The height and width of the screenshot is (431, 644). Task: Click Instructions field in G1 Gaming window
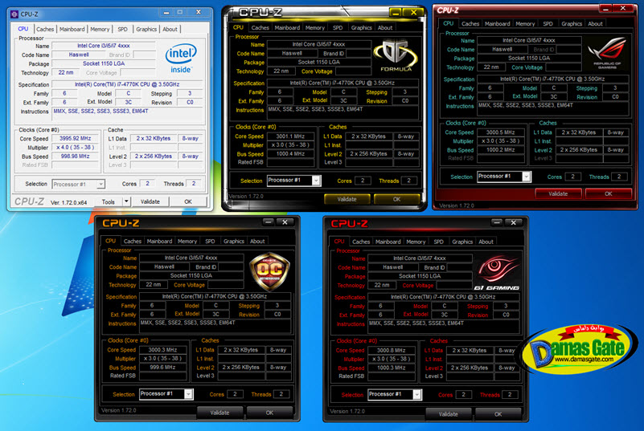pyautogui.click(x=444, y=326)
